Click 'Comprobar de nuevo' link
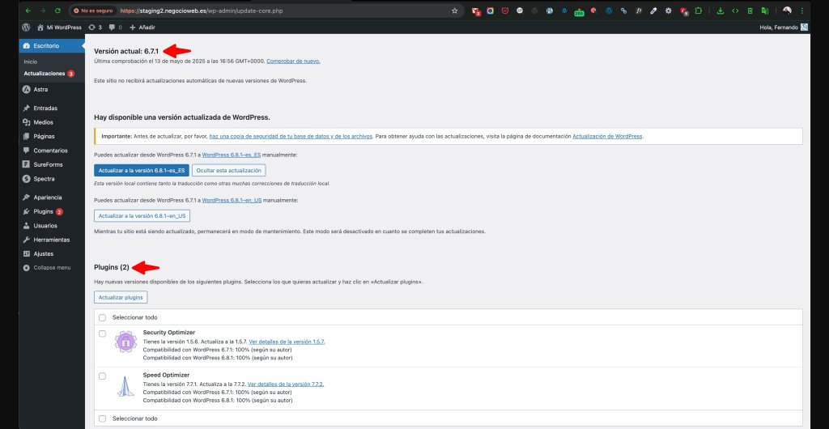 click(293, 62)
